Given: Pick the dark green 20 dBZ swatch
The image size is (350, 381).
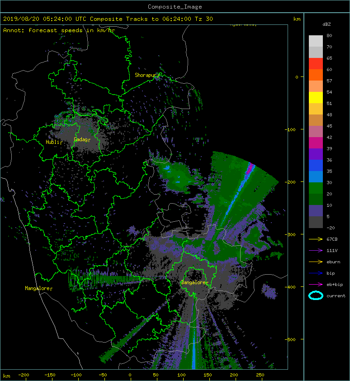Looking at the screenshot, I should 316,199.
